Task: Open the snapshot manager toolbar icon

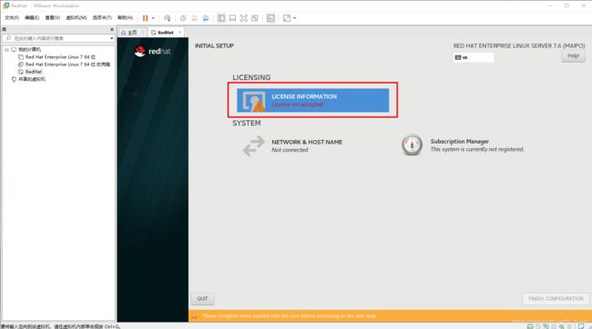Action: pos(206,18)
